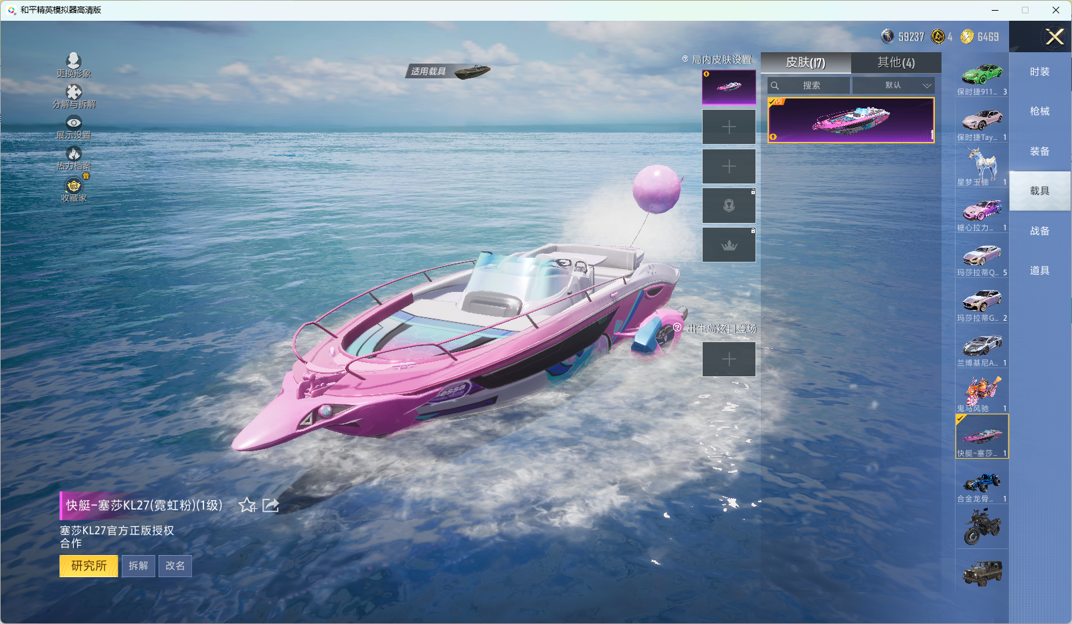
Task: Open 热力档案 flame icon
Action: pyautogui.click(x=74, y=155)
